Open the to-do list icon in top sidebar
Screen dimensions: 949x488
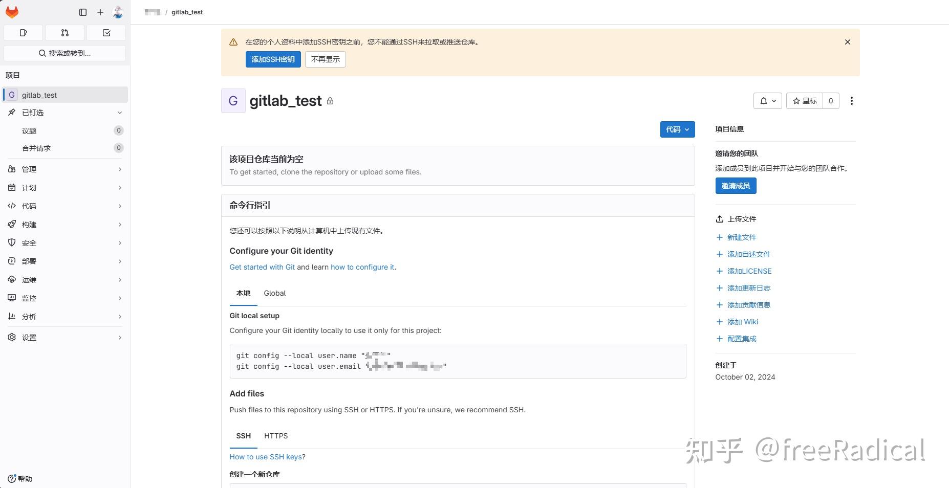(x=106, y=33)
